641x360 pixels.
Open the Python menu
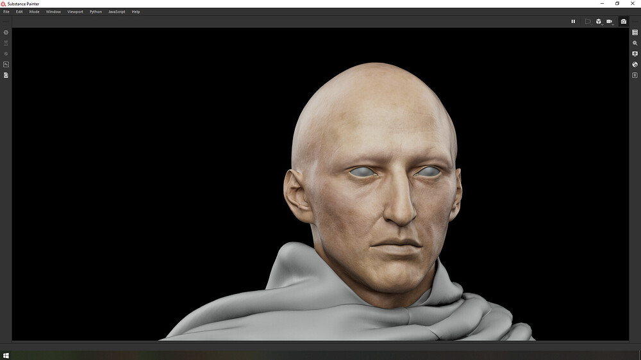coord(96,12)
